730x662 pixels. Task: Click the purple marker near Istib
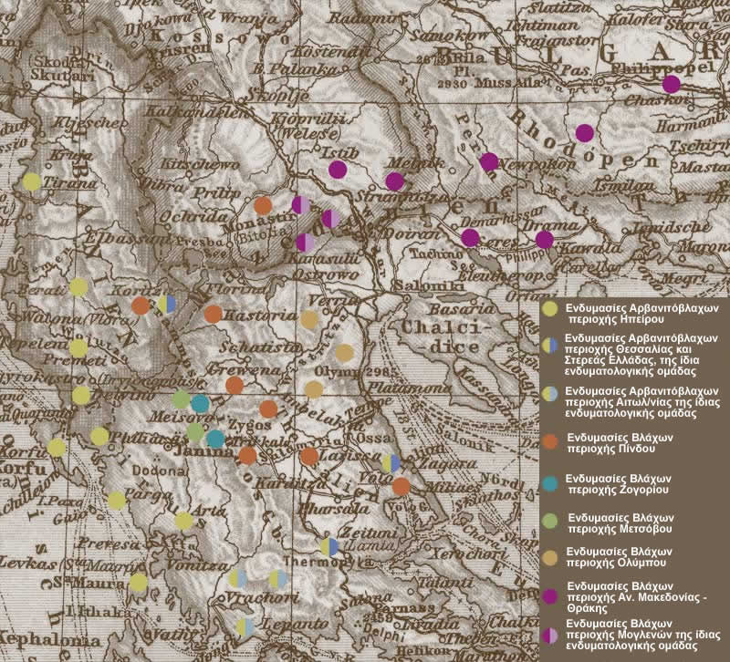click(338, 170)
